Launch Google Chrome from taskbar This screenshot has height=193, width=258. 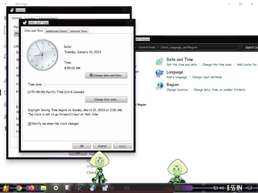pos(19,188)
